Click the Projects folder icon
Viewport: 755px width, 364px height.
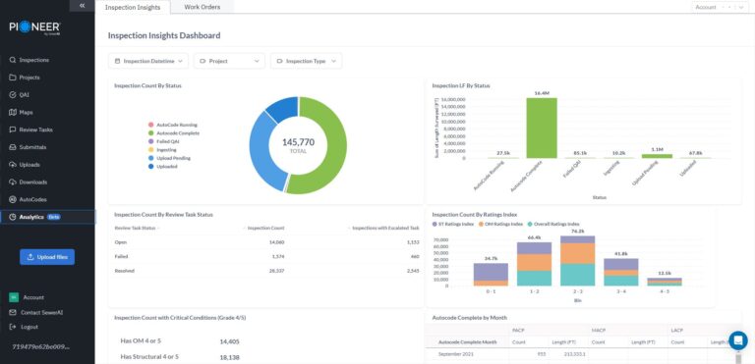point(13,78)
